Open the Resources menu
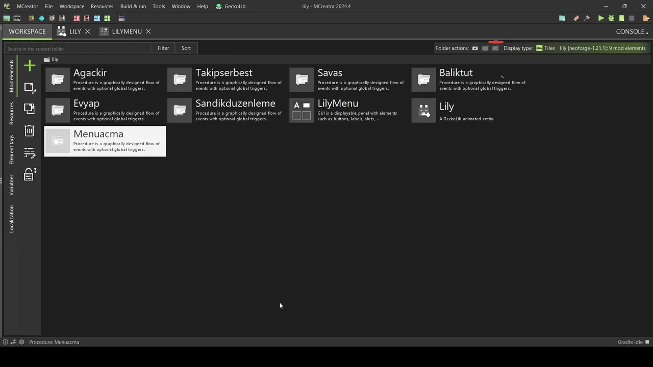Image resolution: width=653 pixels, height=367 pixels. [x=102, y=6]
